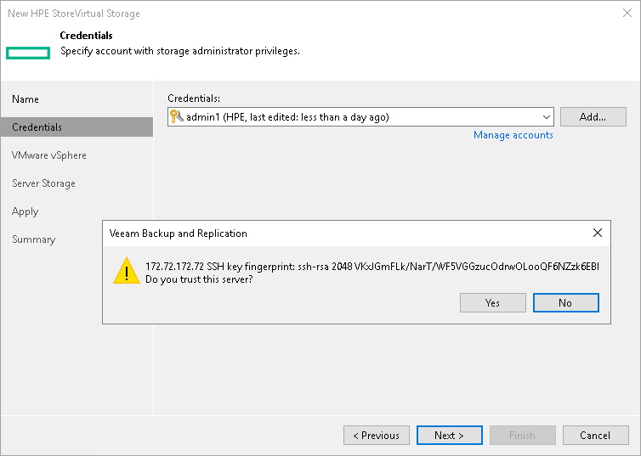Click the bold Credentials page heading

(x=86, y=36)
